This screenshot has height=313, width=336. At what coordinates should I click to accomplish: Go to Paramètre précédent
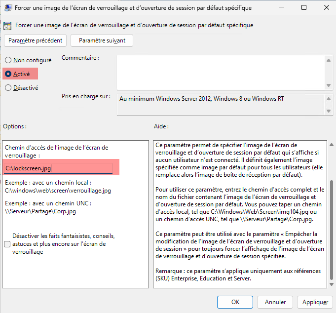tap(36, 40)
